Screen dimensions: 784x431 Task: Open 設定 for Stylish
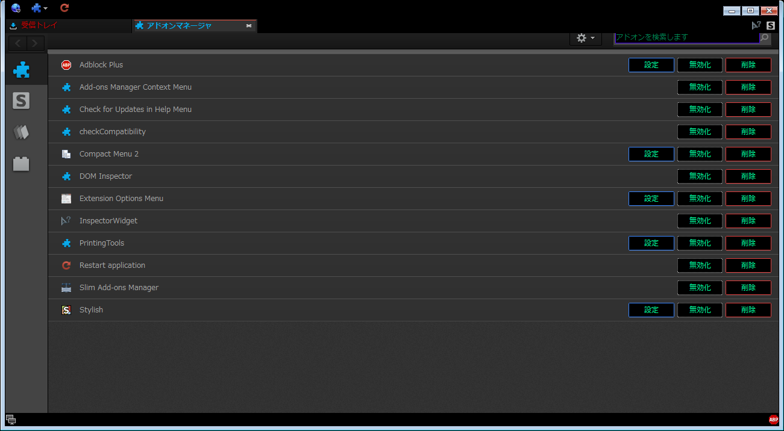click(x=651, y=310)
